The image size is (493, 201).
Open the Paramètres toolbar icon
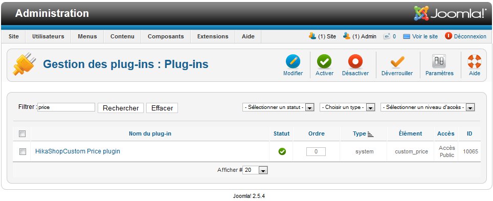(439, 61)
